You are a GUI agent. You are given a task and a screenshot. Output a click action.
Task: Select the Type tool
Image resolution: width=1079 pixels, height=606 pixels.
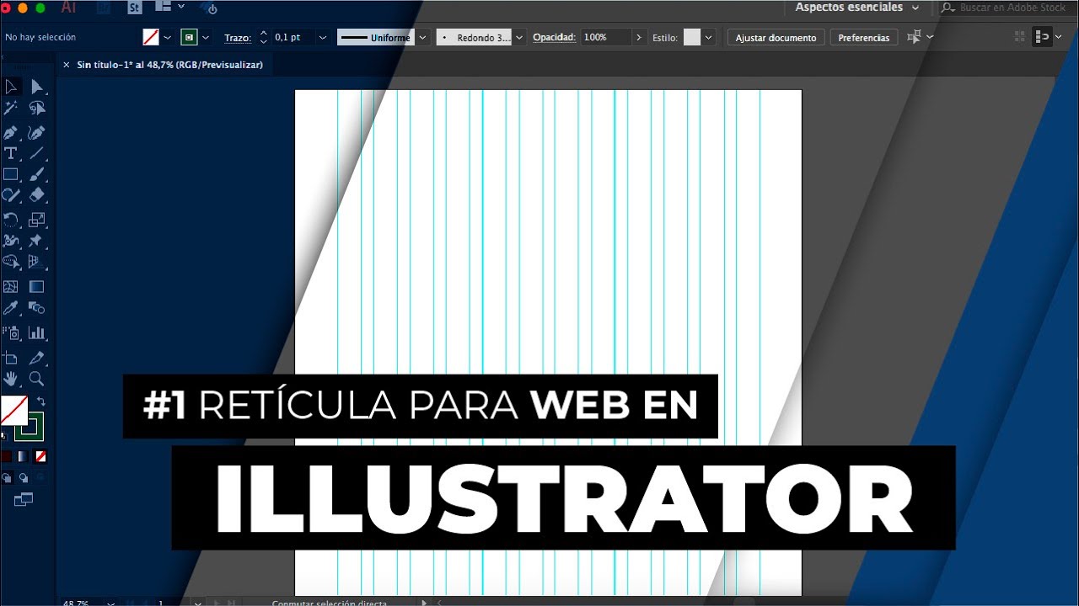tap(11, 153)
